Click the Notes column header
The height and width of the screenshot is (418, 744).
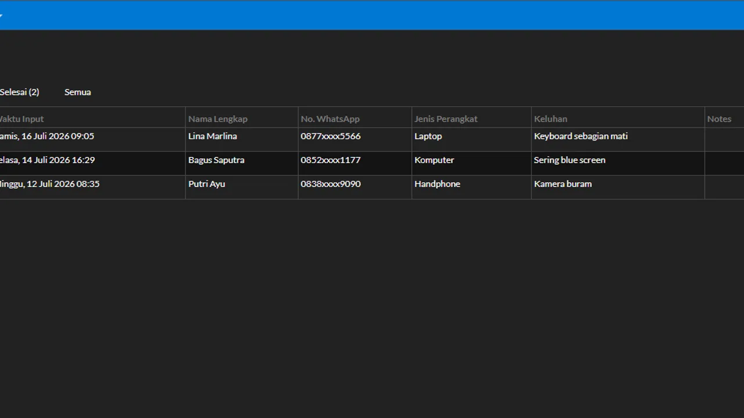pyautogui.click(x=719, y=118)
